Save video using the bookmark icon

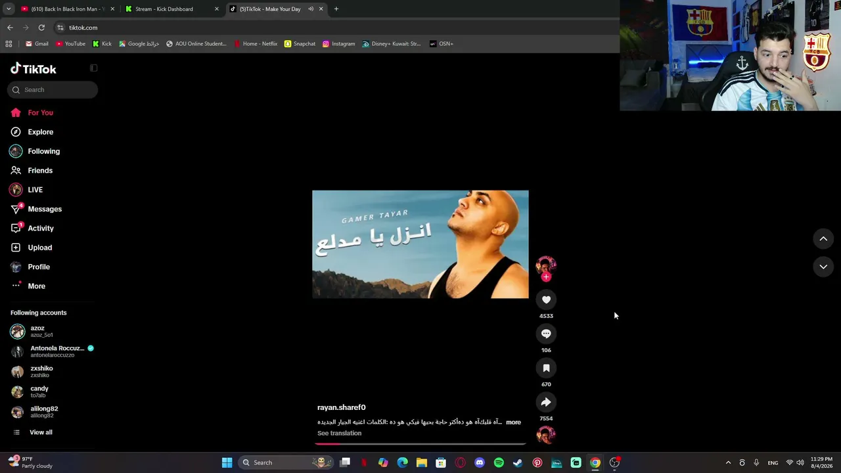coord(546,368)
